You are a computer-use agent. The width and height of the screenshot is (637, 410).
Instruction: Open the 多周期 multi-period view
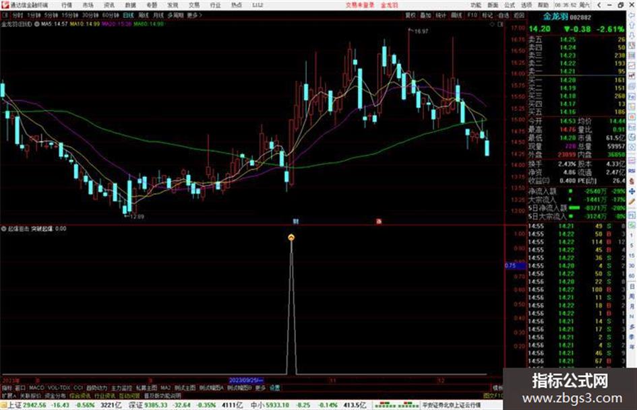click(x=175, y=15)
